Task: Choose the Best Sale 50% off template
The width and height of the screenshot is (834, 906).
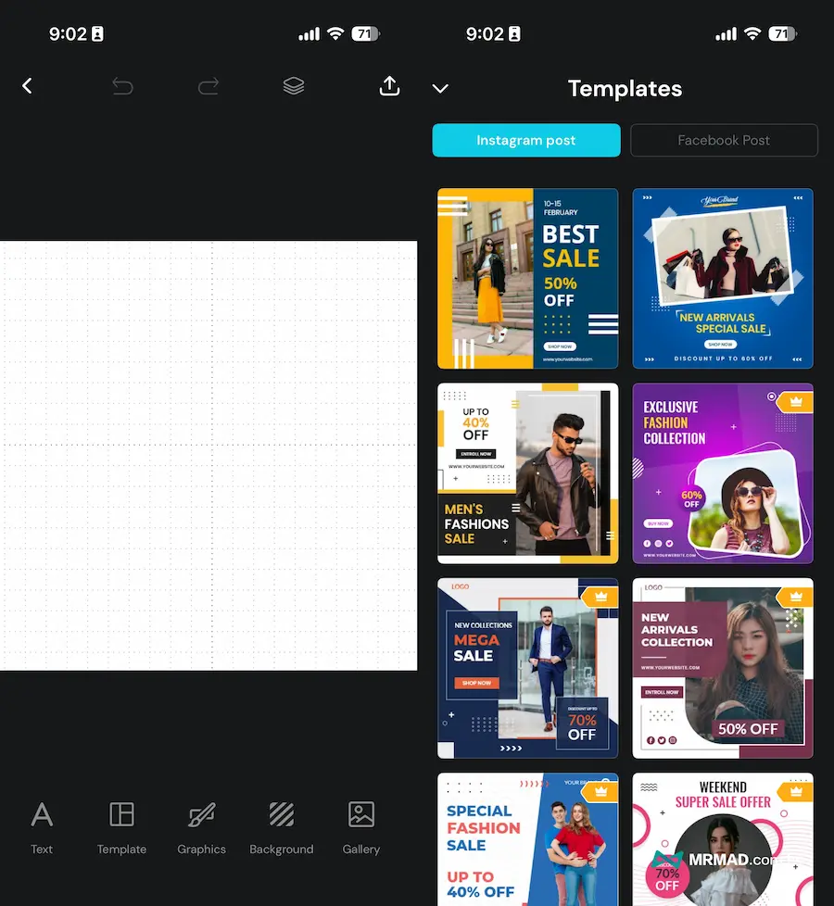Action: [528, 279]
